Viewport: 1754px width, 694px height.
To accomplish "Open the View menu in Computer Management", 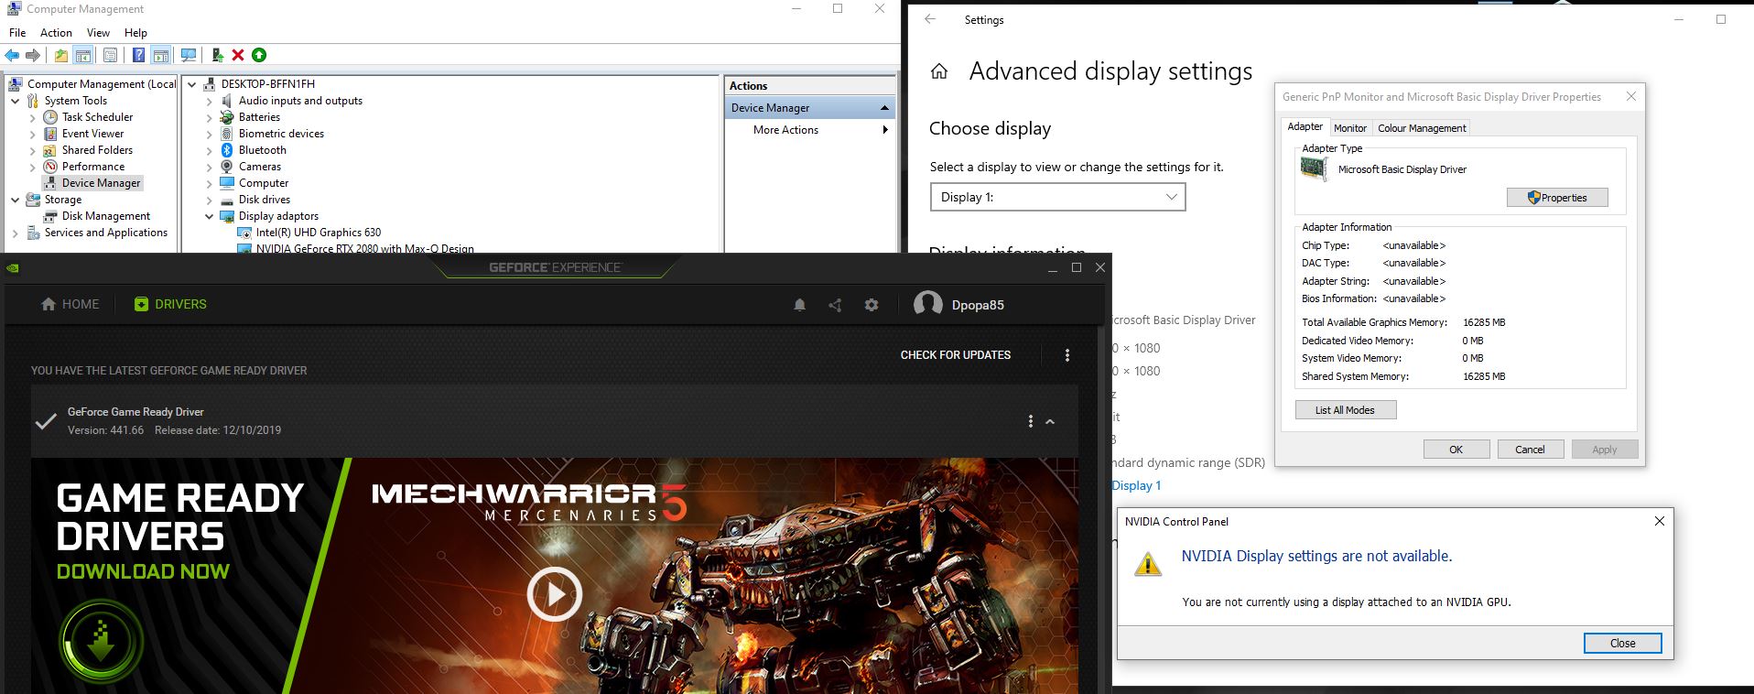I will click(98, 32).
